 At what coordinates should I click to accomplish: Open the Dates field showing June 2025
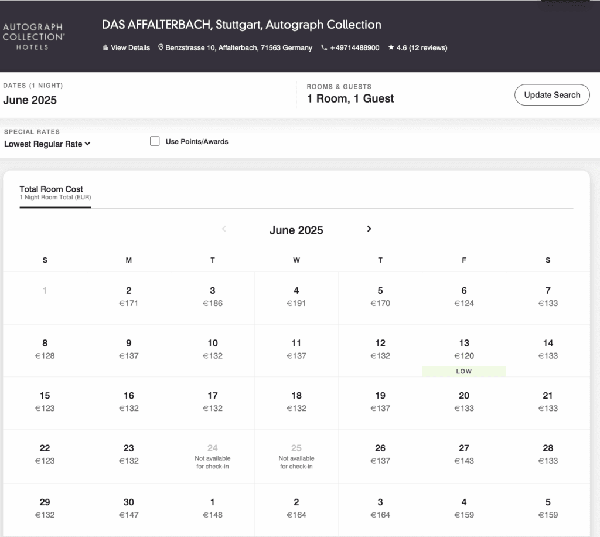pyautogui.click(x=30, y=100)
